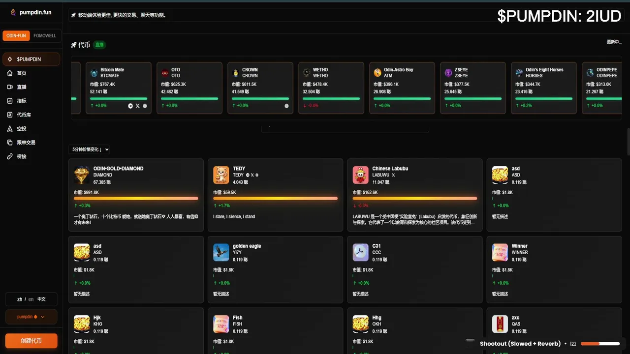Click the zxc token avatar
The image size is (630, 354).
[500, 324]
